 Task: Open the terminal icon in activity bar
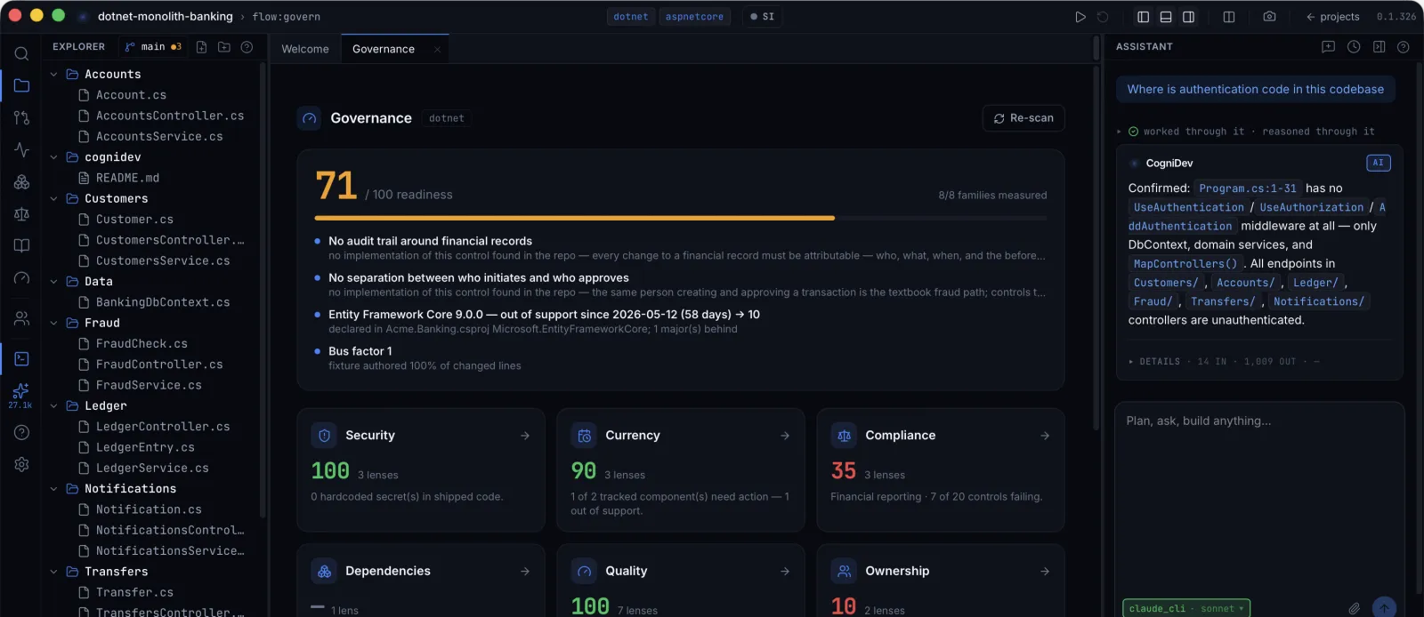(21, 358)
